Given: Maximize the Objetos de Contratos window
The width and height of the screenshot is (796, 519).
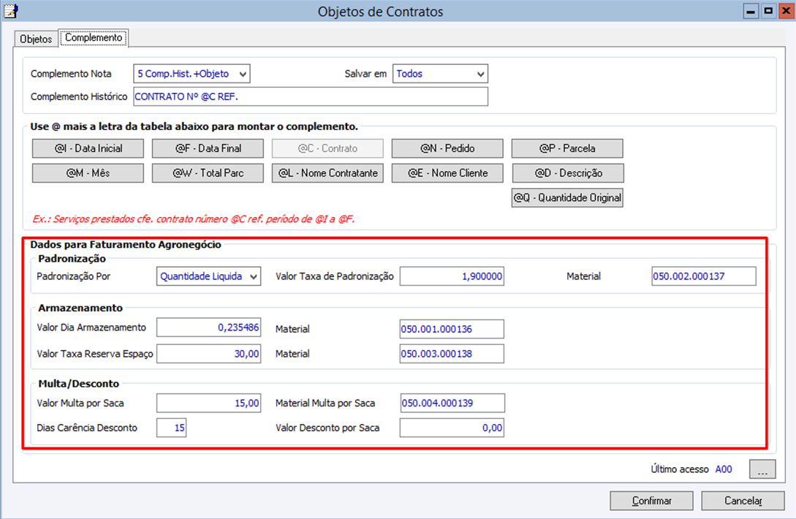Looking at the screenshot, I should (x=768, y=11).
